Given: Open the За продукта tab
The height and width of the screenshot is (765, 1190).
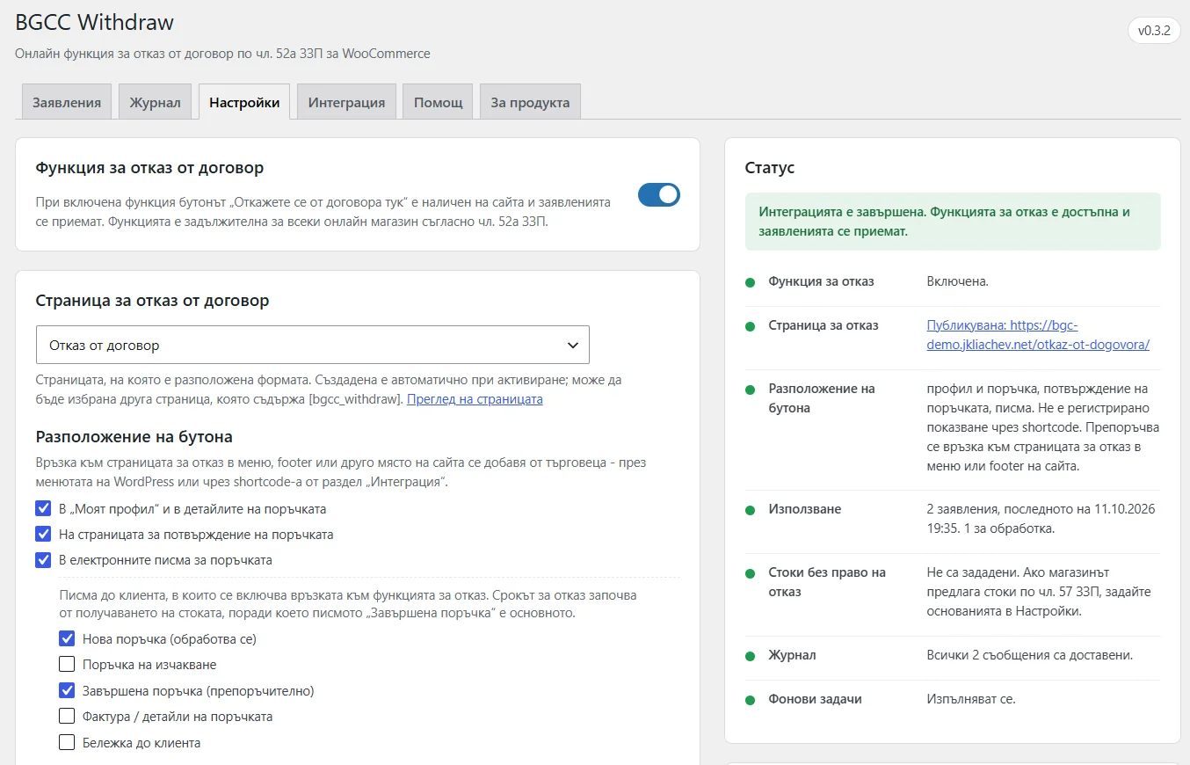Looking at the screenshot, I should pyautogui.click(x=530, y=102).
